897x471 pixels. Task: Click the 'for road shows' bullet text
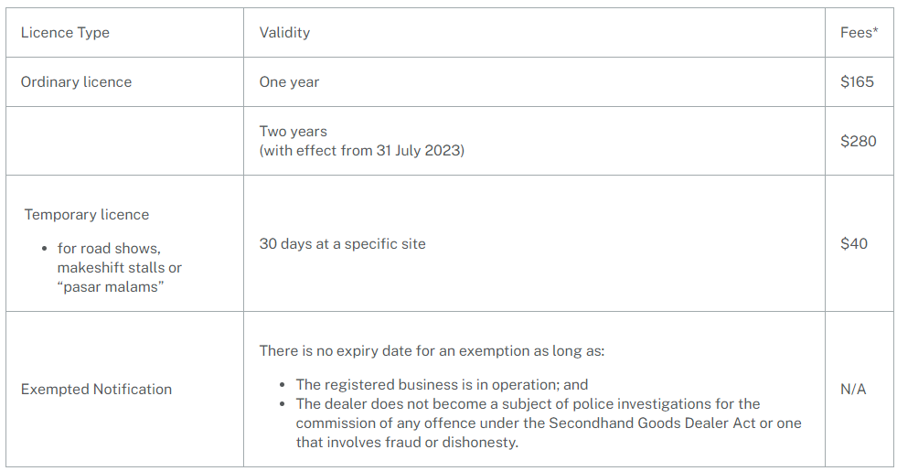tap(109, 249)
